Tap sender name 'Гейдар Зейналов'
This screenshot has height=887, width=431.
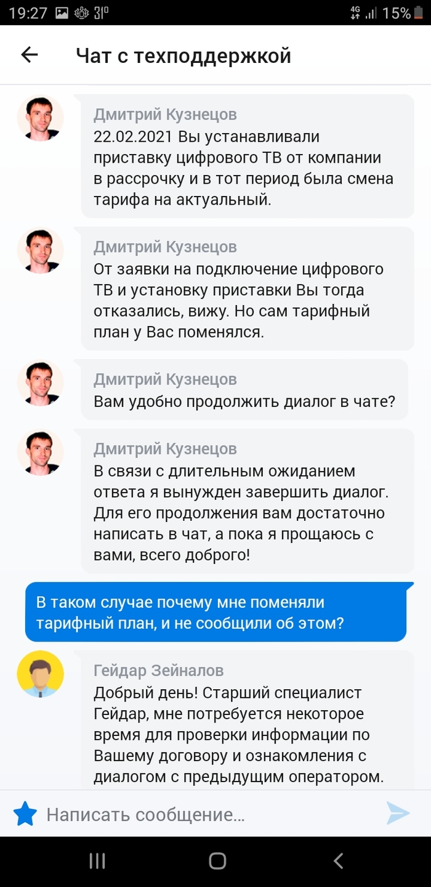click(158, 670)
